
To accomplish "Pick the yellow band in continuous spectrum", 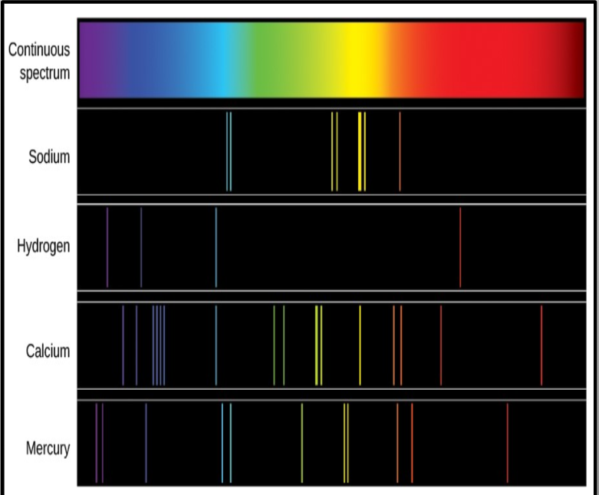I will [x=357, y=61].
